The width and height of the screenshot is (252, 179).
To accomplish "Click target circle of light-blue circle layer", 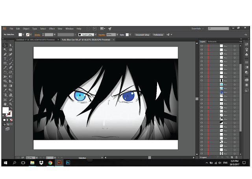I will pos(235,84).
